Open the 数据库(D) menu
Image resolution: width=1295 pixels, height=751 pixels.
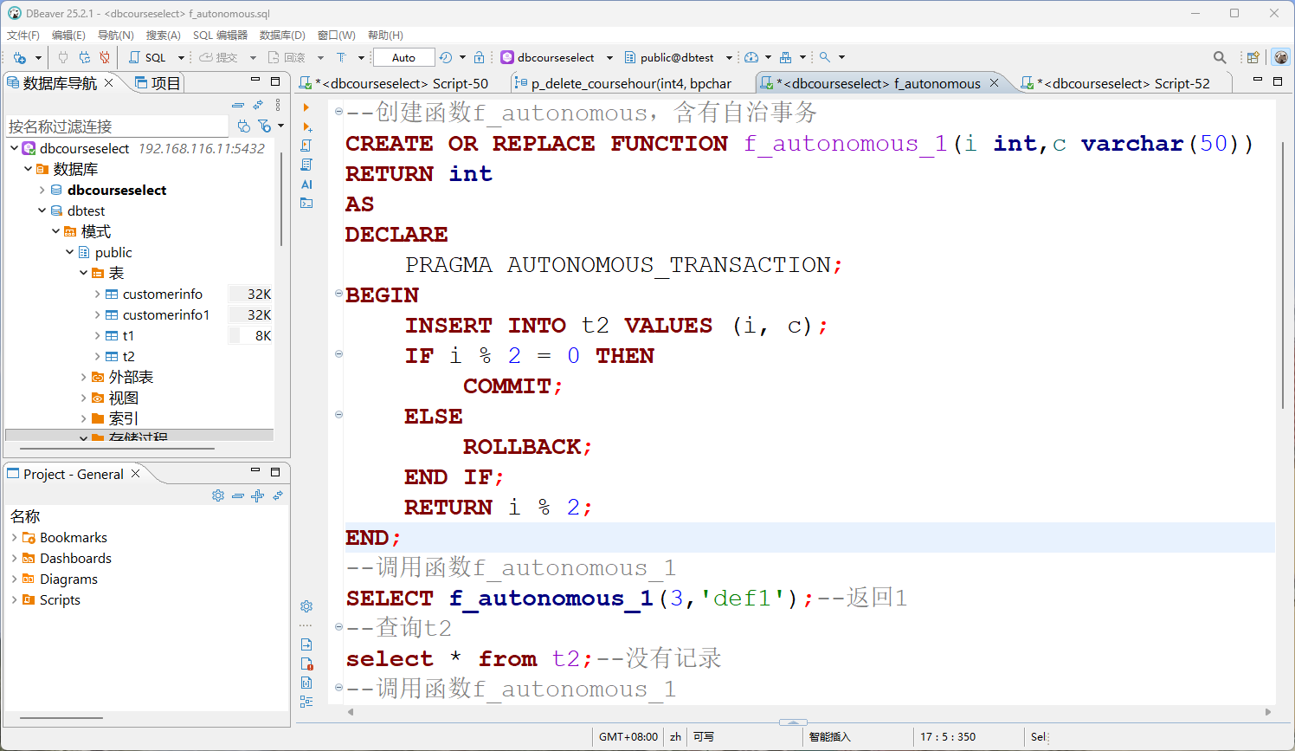[x=282, y=35]
